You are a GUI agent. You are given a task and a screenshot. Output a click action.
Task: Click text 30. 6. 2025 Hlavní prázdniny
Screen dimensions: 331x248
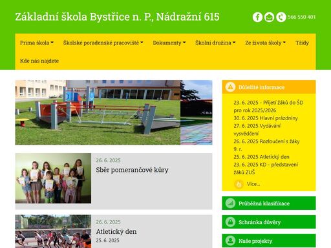click(x=266, y=118)
